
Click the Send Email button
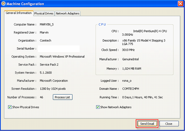point(147,124)
